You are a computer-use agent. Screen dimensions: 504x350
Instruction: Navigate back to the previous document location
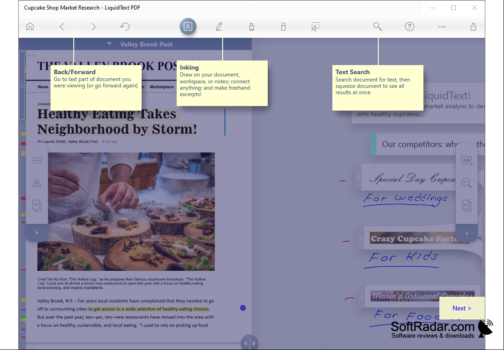(62, 27)
